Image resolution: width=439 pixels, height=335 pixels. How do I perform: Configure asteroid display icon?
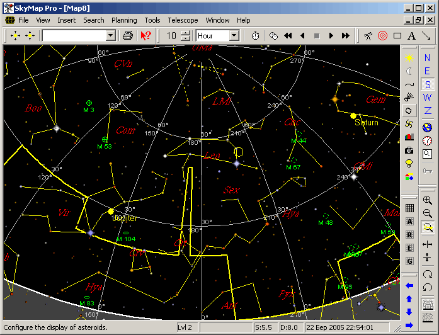[409, 111]
